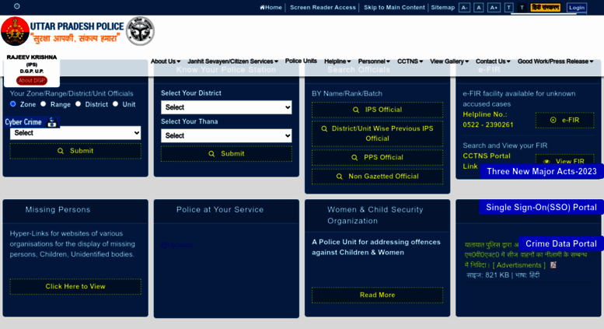604x329 pixels.
Task: Expand Helpline menu
Action: click(x=337, y=61)
